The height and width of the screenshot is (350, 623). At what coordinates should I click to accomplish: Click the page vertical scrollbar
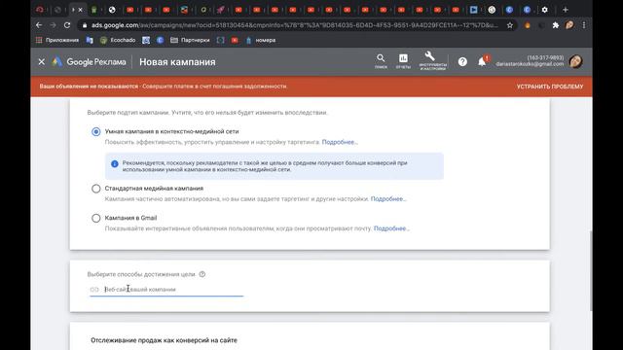click(591, 270)
